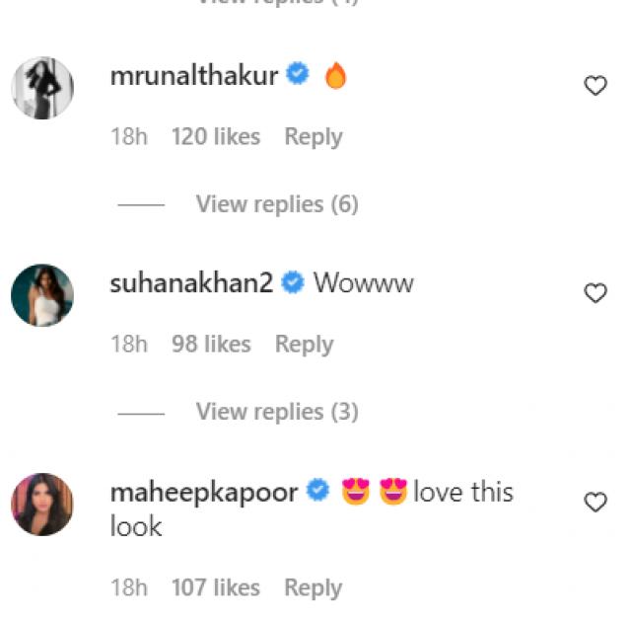Reply to maheepkapoor's comment

(x=313, y=587)
